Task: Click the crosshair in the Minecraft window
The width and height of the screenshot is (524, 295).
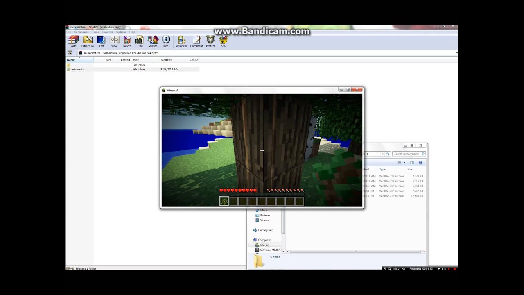Action: click(x=262, y=150)
